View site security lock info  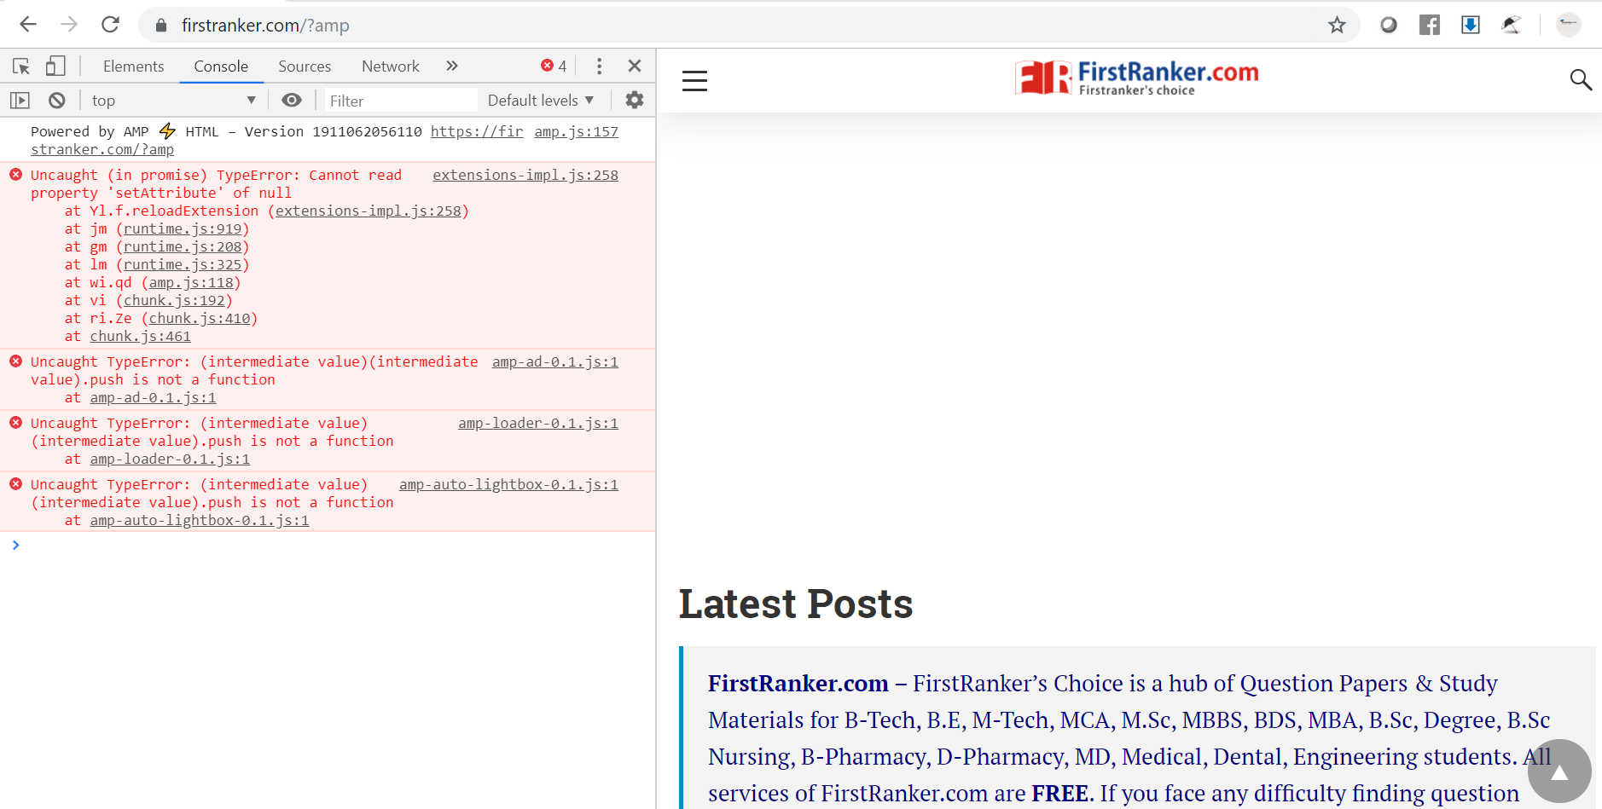click(x=161, y=26)
